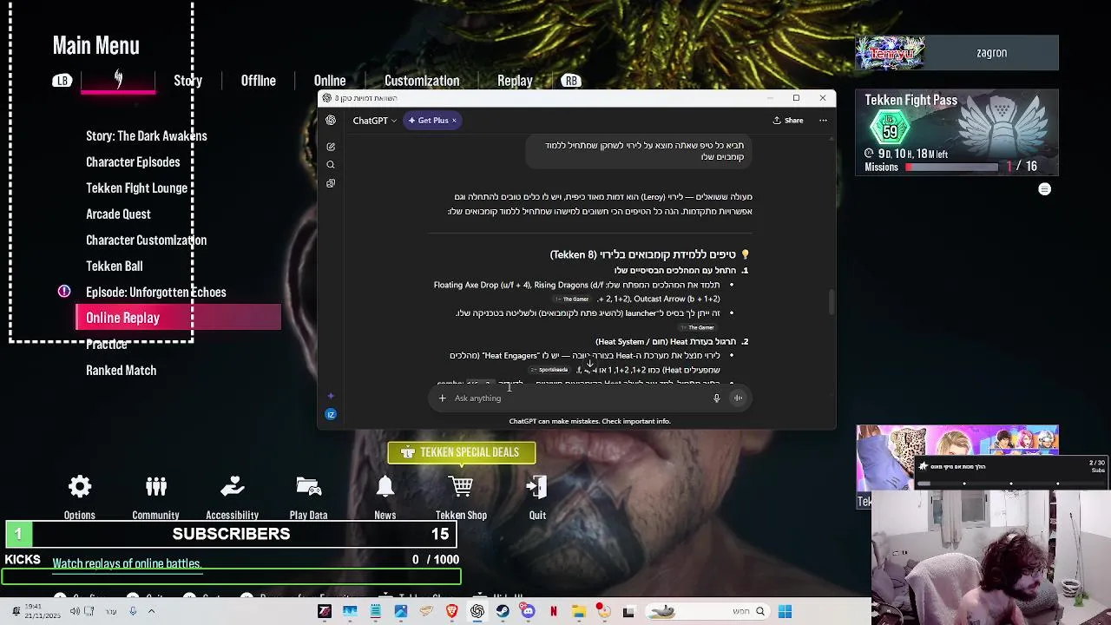Viewport: 1111px width, 625px height.
Task: Focus the Ask anything input field
Action: [x=577, y=398]
